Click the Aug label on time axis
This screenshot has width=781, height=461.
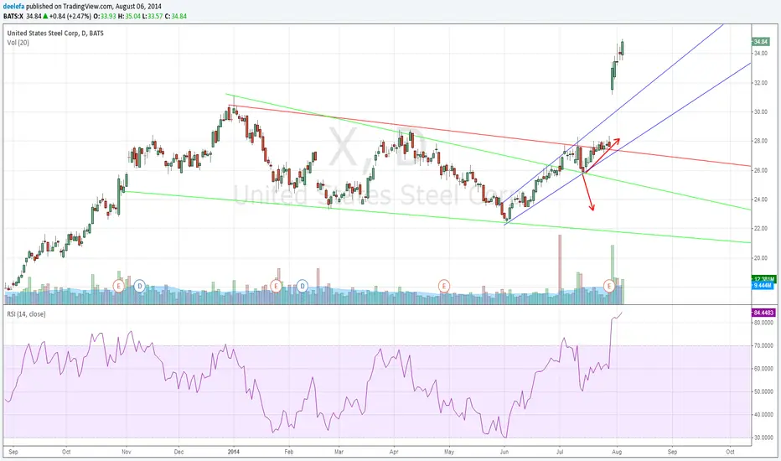click(x=617, y=452)
